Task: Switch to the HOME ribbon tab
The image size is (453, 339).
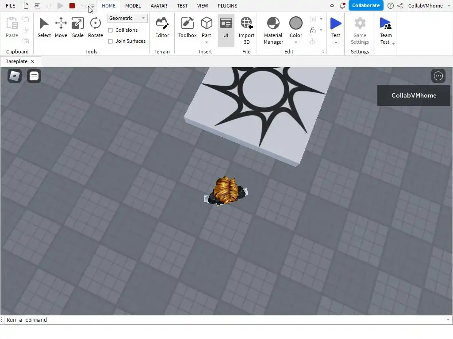Action: pos(108,6)
